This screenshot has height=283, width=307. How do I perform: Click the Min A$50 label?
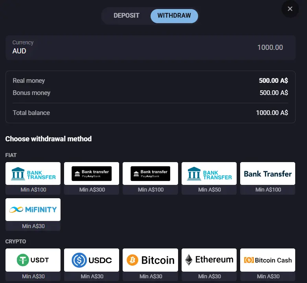click(x=210, y=190)
